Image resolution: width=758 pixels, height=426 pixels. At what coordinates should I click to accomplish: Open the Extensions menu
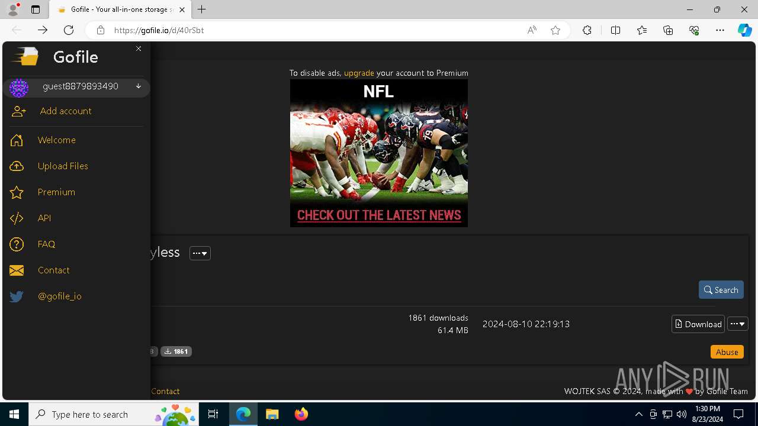coord(587,30)
